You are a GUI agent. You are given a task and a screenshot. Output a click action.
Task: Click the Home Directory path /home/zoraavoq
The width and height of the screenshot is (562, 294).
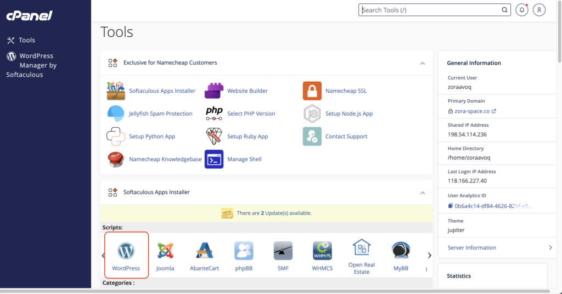(469, 157)
